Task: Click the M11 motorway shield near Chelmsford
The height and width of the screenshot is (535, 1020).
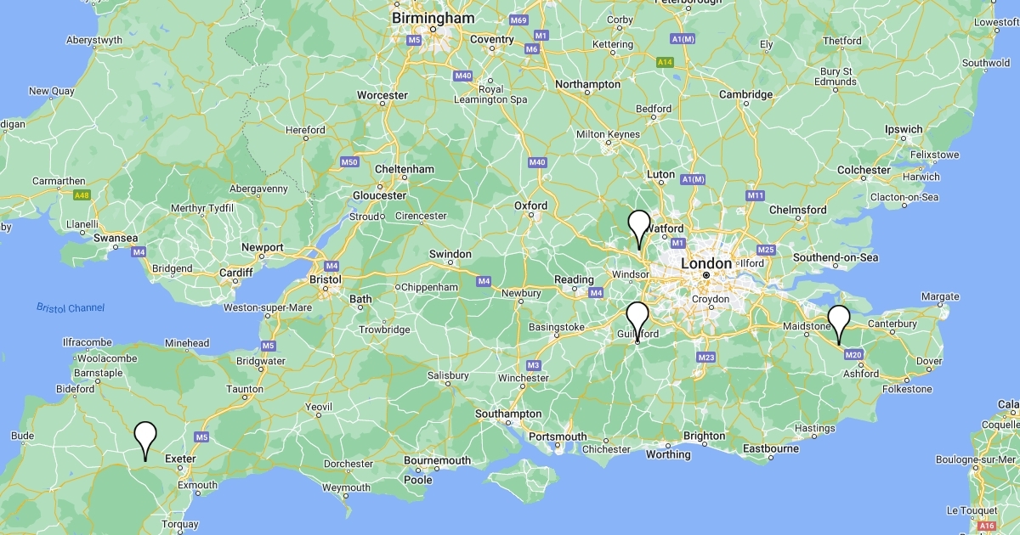Action: 756,195
